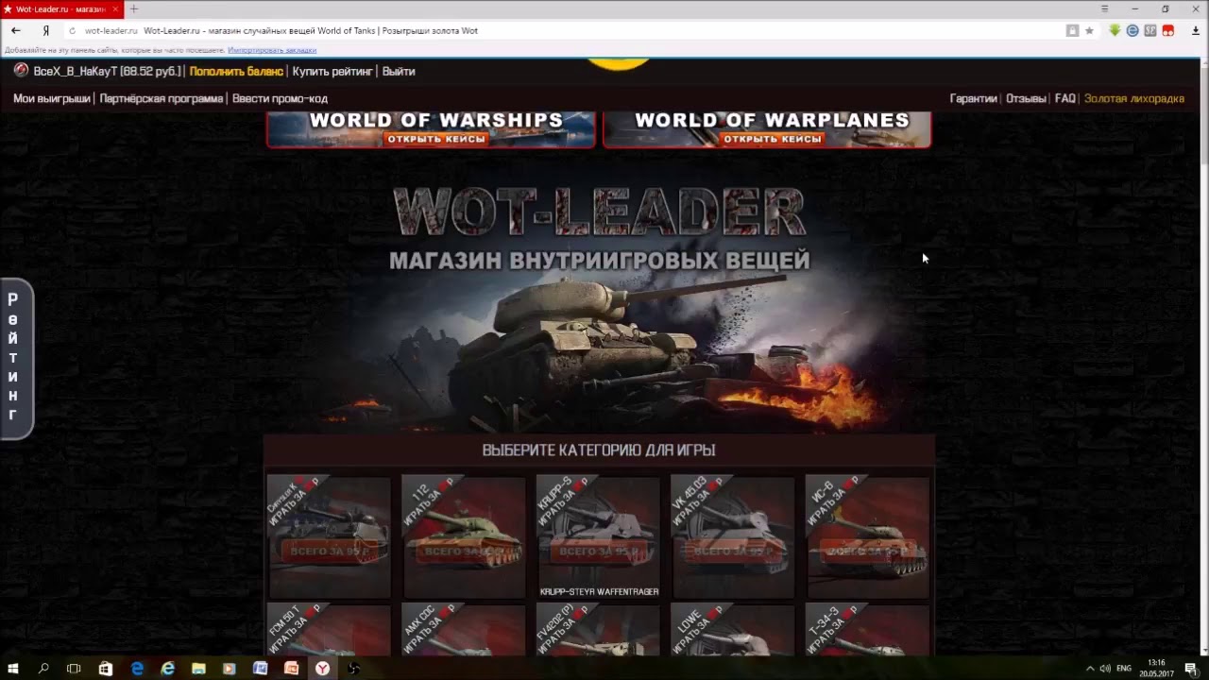Switch ENG input language indicator

point(1124,668)
